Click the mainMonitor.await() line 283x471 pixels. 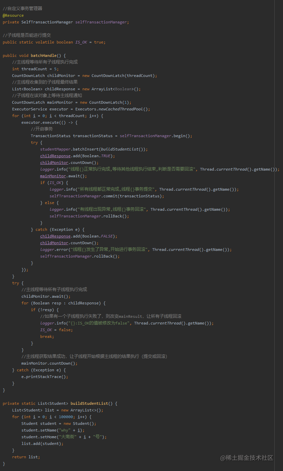pos(64,176)
